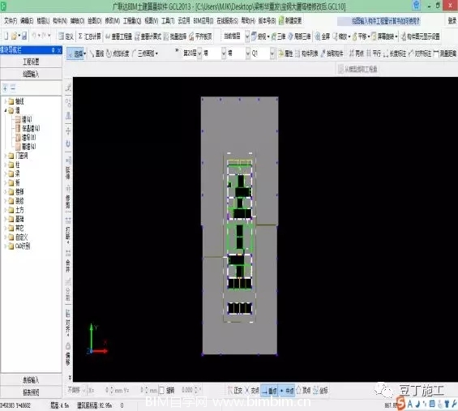The height and width of the screenshot is (411, 458).
Task: Click the 汇总计算 summation icon
Action: pos(80,36)
